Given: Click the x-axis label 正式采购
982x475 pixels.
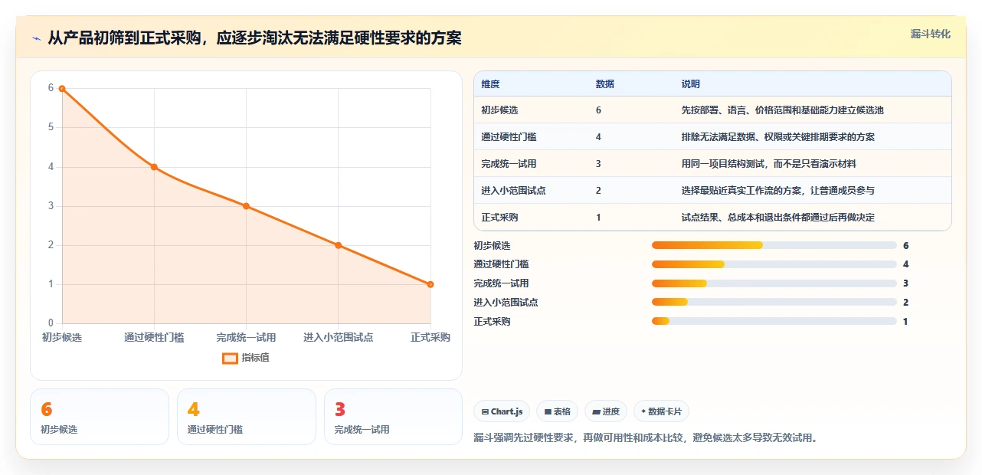Looking at the screenshot, I should (430, 337).
